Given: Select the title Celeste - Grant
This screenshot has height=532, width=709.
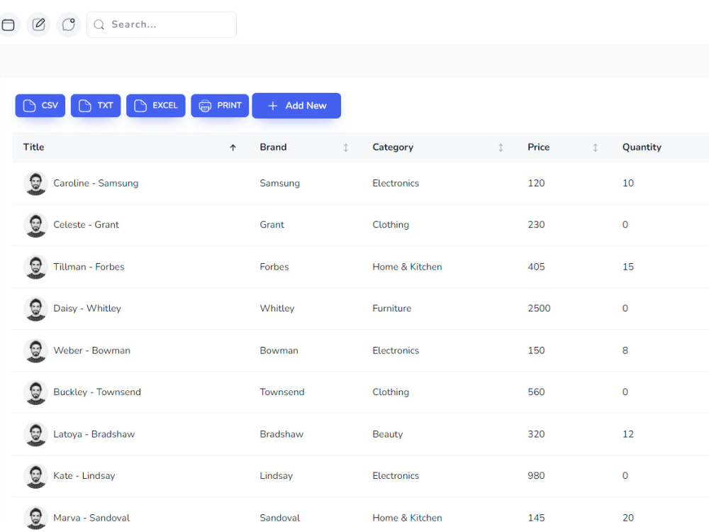Looking at the screenshot, I should click(86, 225).
